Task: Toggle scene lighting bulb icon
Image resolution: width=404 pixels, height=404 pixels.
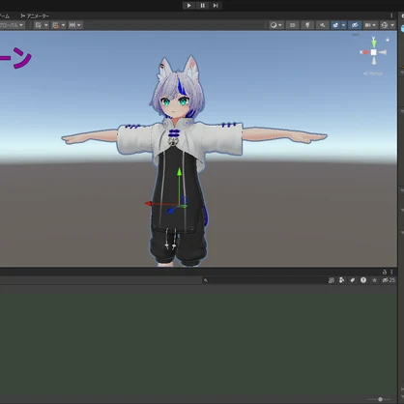Action: pyautogui.click(x=307, y=25)
